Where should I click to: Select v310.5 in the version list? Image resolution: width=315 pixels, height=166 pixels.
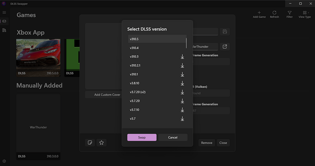click(157, 39)
